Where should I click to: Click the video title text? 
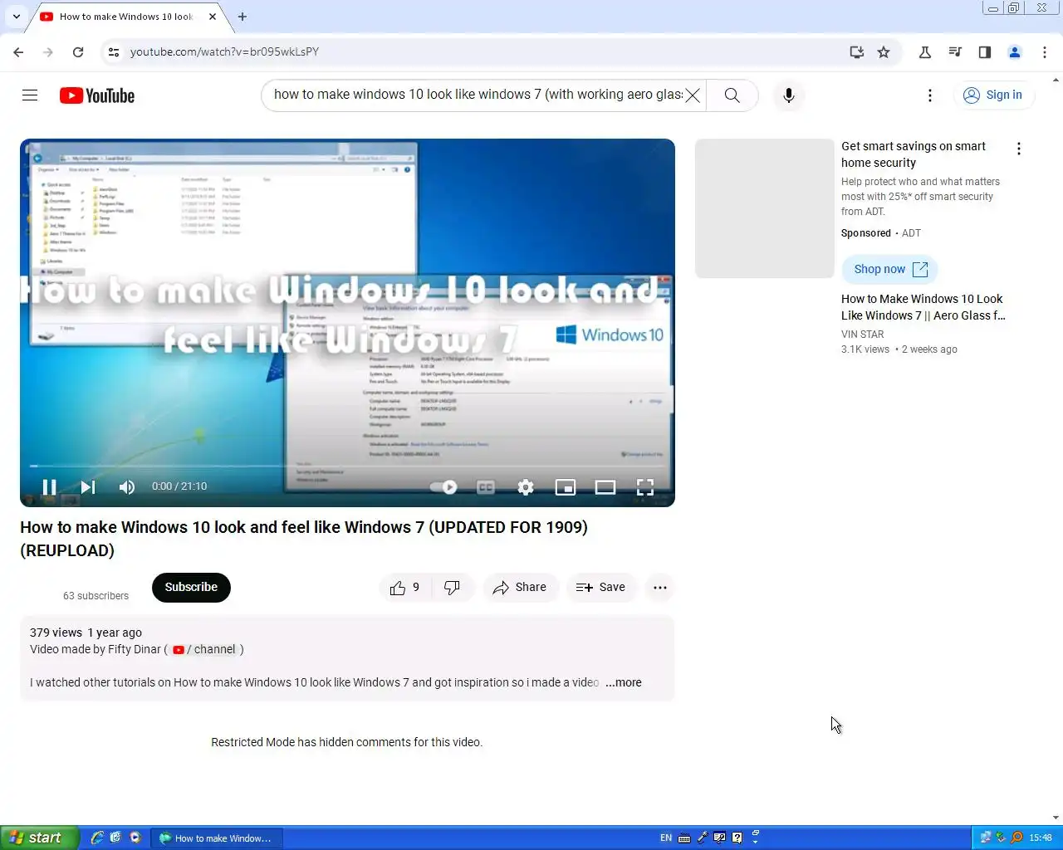(x=304, y=539)
